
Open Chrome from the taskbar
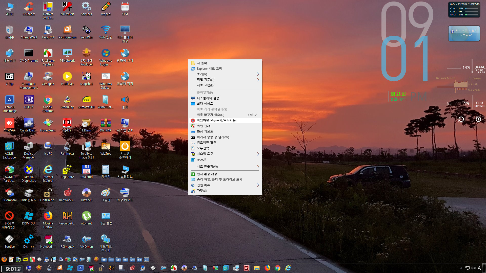point(278,268)
